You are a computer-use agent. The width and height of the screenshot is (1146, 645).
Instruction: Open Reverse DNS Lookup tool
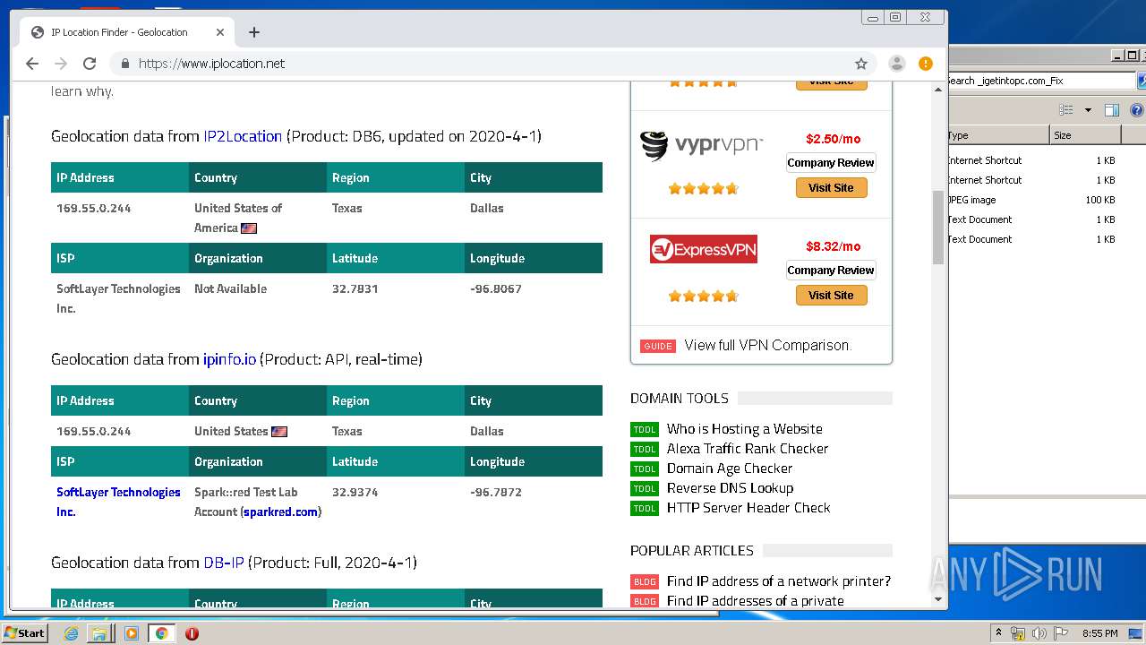tap(730, 488)
